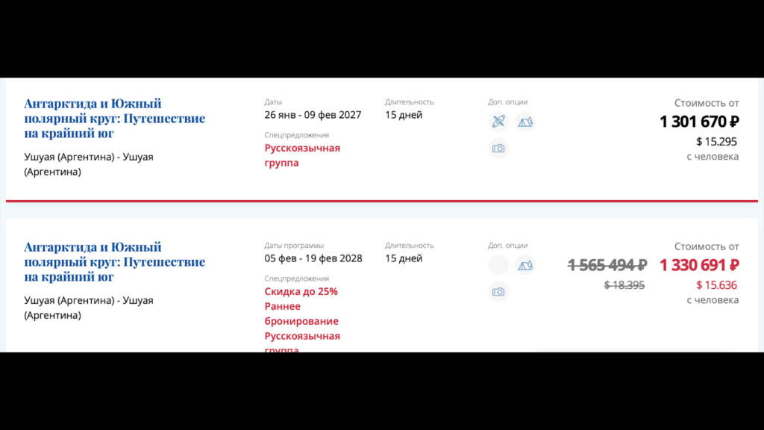764x430 pixels.
Task: Click the camping tent icon, 2028 tour
Action: point(525,264)
